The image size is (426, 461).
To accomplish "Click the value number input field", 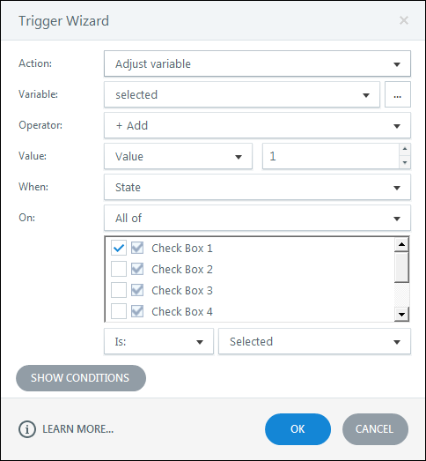I will click(331, 156).
